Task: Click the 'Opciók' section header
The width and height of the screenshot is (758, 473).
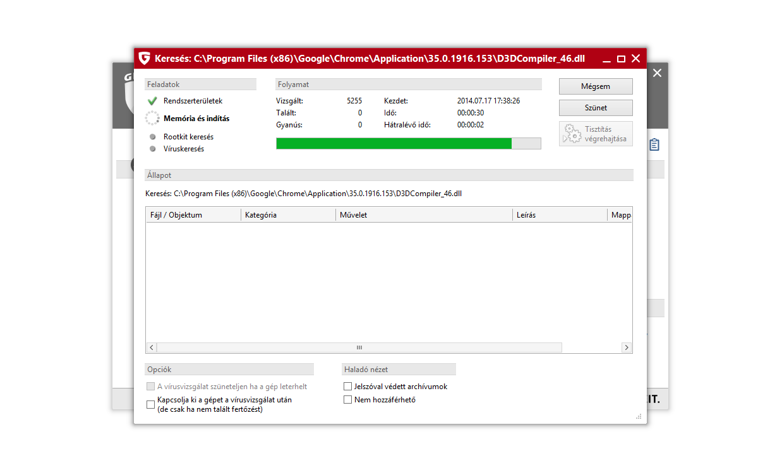Action: point(229,370)
